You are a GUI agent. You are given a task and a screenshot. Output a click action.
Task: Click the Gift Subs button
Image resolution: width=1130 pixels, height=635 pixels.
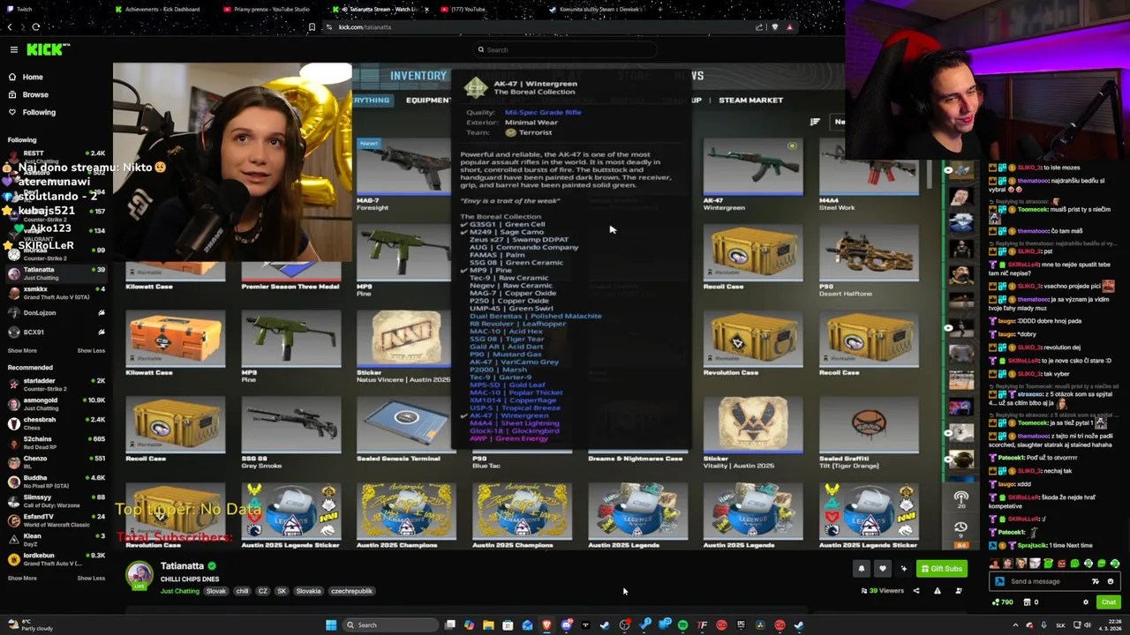coord(942,569)
